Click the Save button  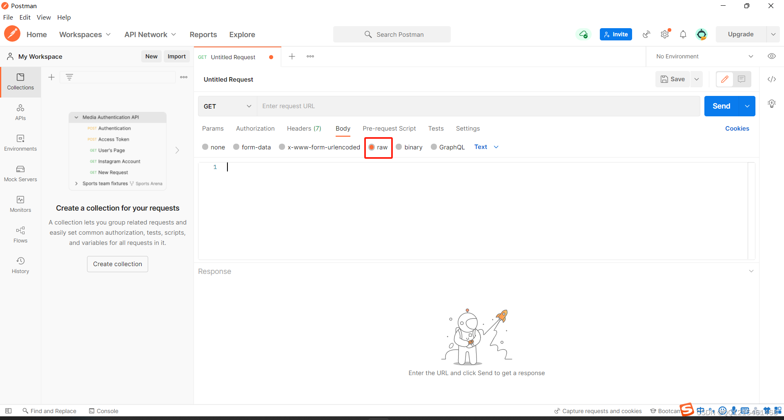point(673,79)
